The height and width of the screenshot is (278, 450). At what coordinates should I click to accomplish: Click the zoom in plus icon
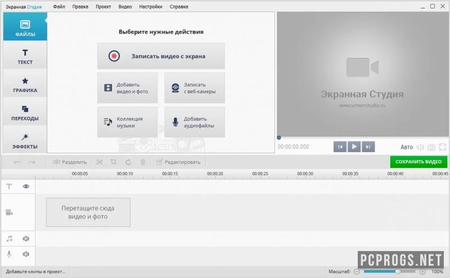point(422,271)
